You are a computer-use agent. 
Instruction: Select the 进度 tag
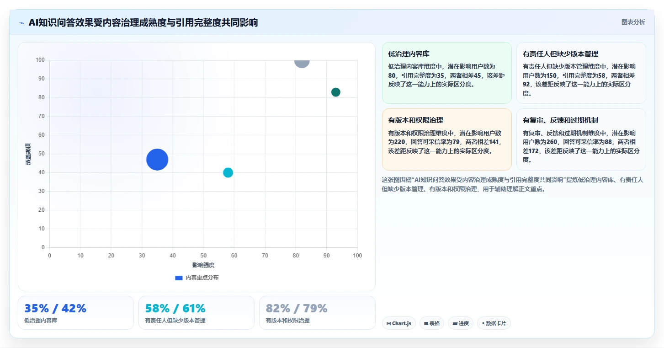pyautogui.click(x=461, y=323)
